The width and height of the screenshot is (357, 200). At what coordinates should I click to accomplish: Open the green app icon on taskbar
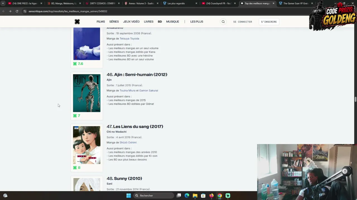pyautogui.click(x=228, y=196)
